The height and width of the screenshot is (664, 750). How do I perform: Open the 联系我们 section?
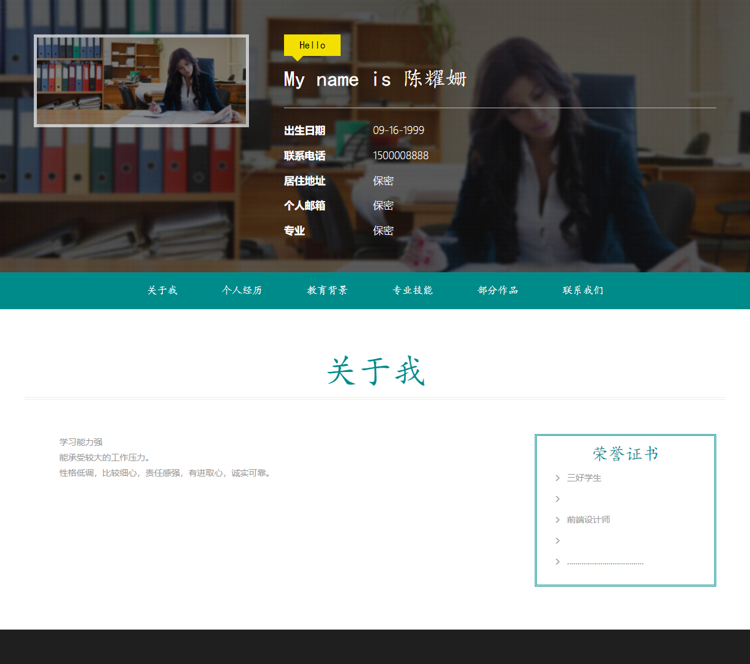click(x=582, y=290)
